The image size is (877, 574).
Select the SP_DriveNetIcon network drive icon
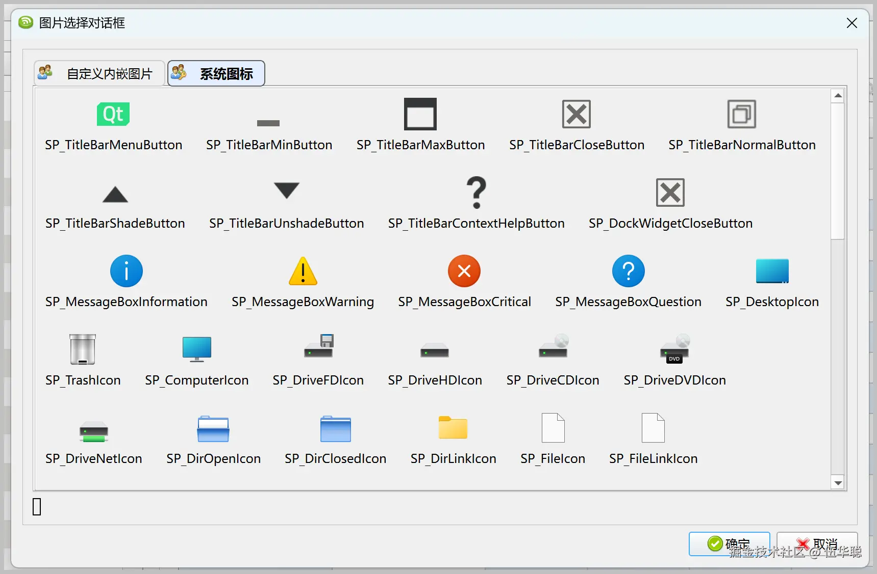click(x=94, y=432)
